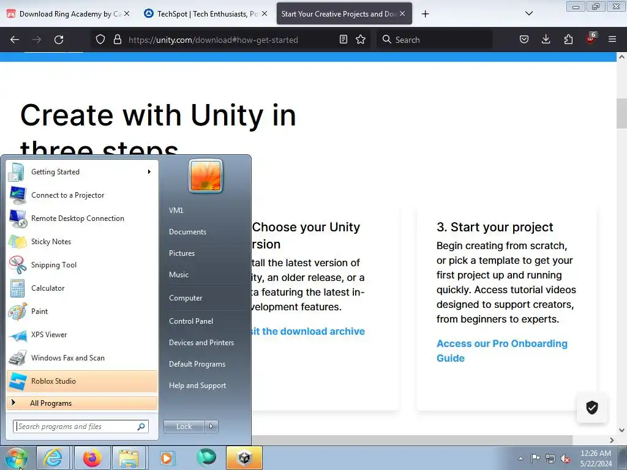
Task: Click the Windows Start orb
Action: click(x=17, y=458)
